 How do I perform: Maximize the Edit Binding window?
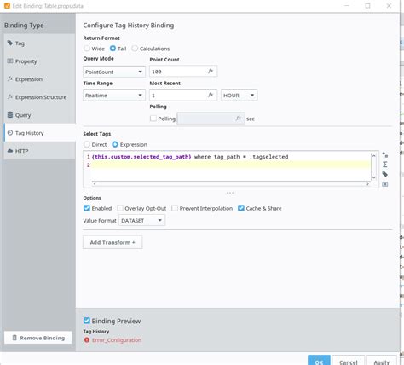[x=367, y=6]
